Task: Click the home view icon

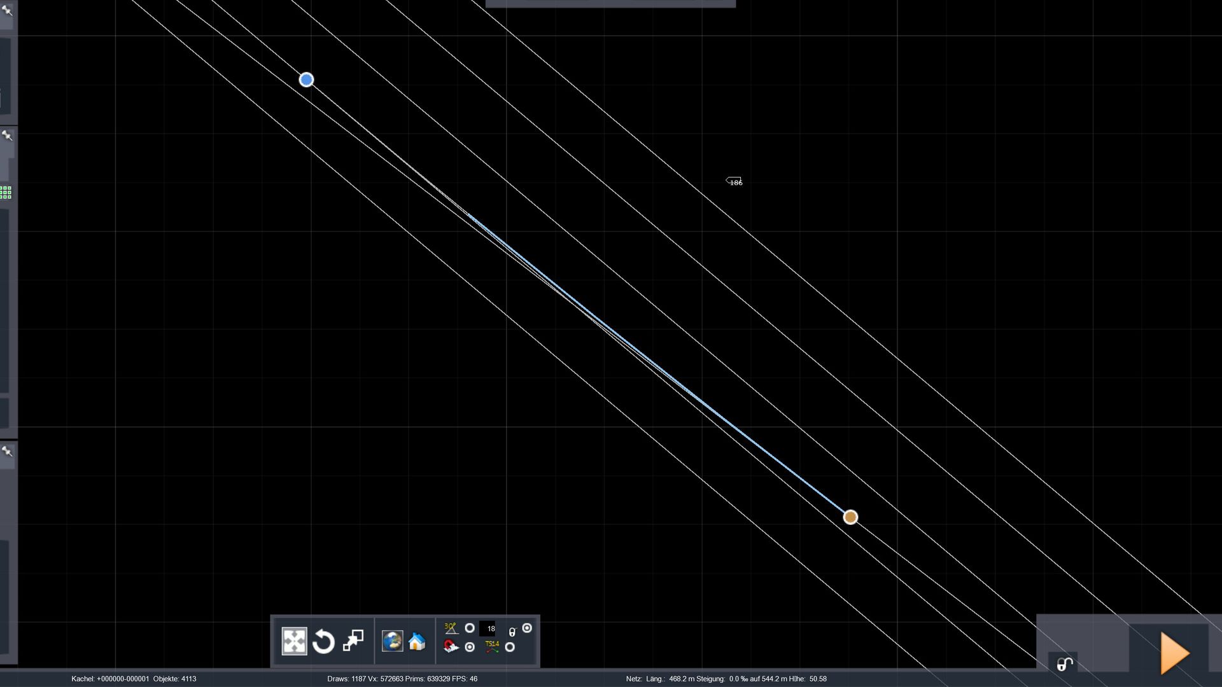Action: tap(417, 641)
